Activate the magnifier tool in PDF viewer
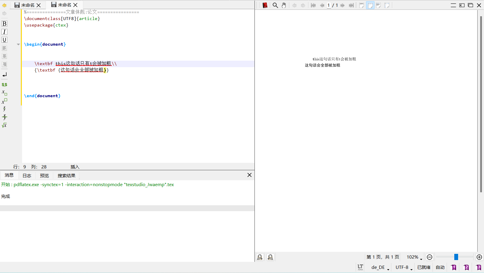Screen dimensions: 484x273 (x=275, y=5)
